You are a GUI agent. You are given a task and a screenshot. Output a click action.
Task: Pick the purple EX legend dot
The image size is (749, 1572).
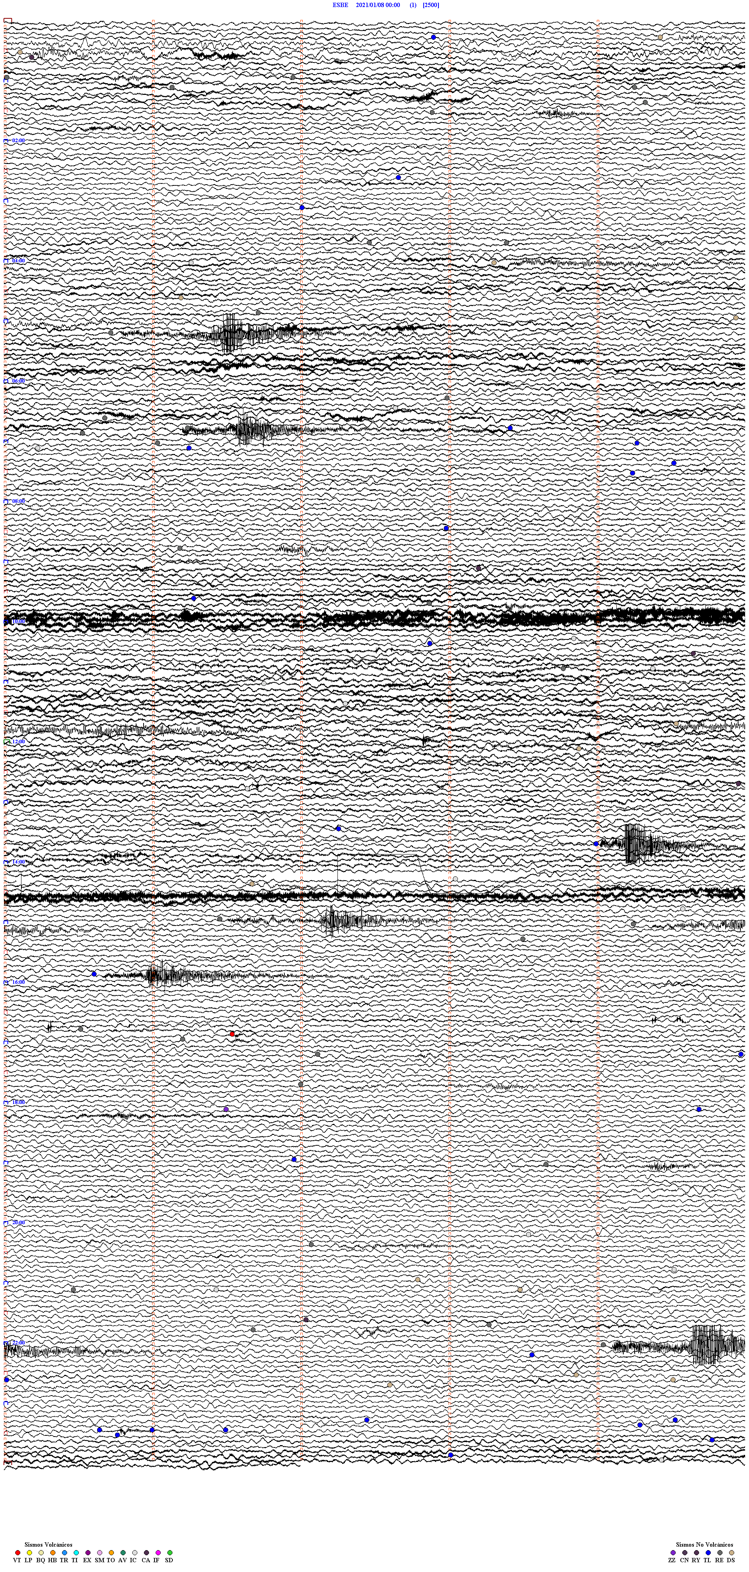[88, 1552]
